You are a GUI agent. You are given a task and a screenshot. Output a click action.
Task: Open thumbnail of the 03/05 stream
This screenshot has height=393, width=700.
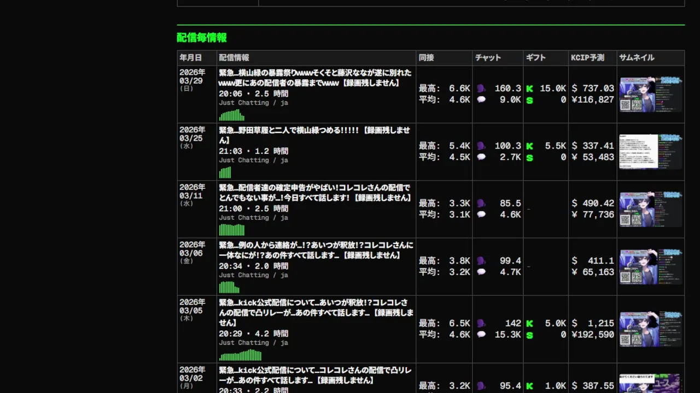[x=651, y=329]
